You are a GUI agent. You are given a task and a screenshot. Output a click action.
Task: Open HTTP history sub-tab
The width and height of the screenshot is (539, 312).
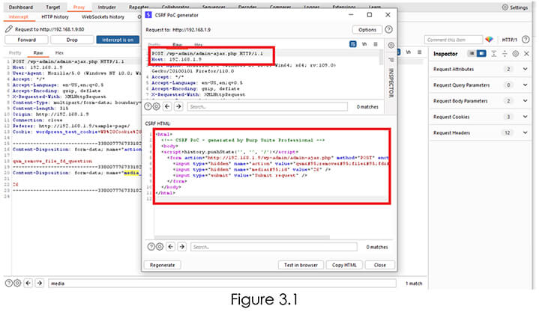[55, 16]
